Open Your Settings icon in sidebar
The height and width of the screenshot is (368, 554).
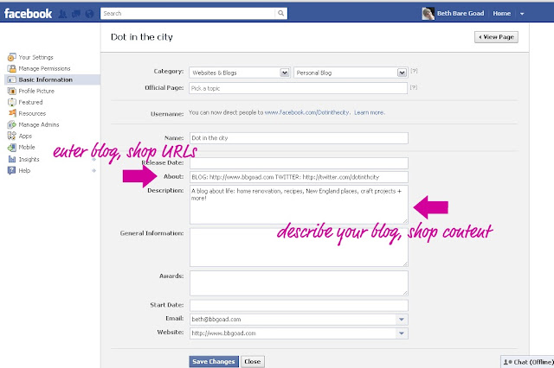[11, 57]
